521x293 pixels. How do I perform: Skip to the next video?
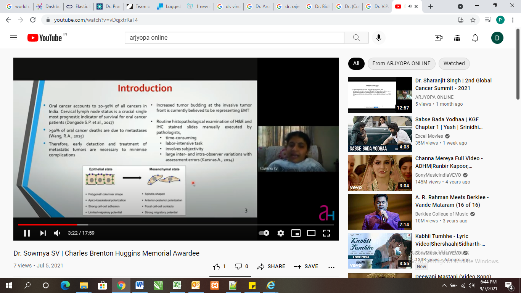(43, 233)
